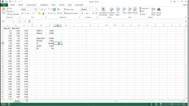This screenshot has width=189, height=106.
Task: Apply Accounting dollar format
Action: [82, 13]
